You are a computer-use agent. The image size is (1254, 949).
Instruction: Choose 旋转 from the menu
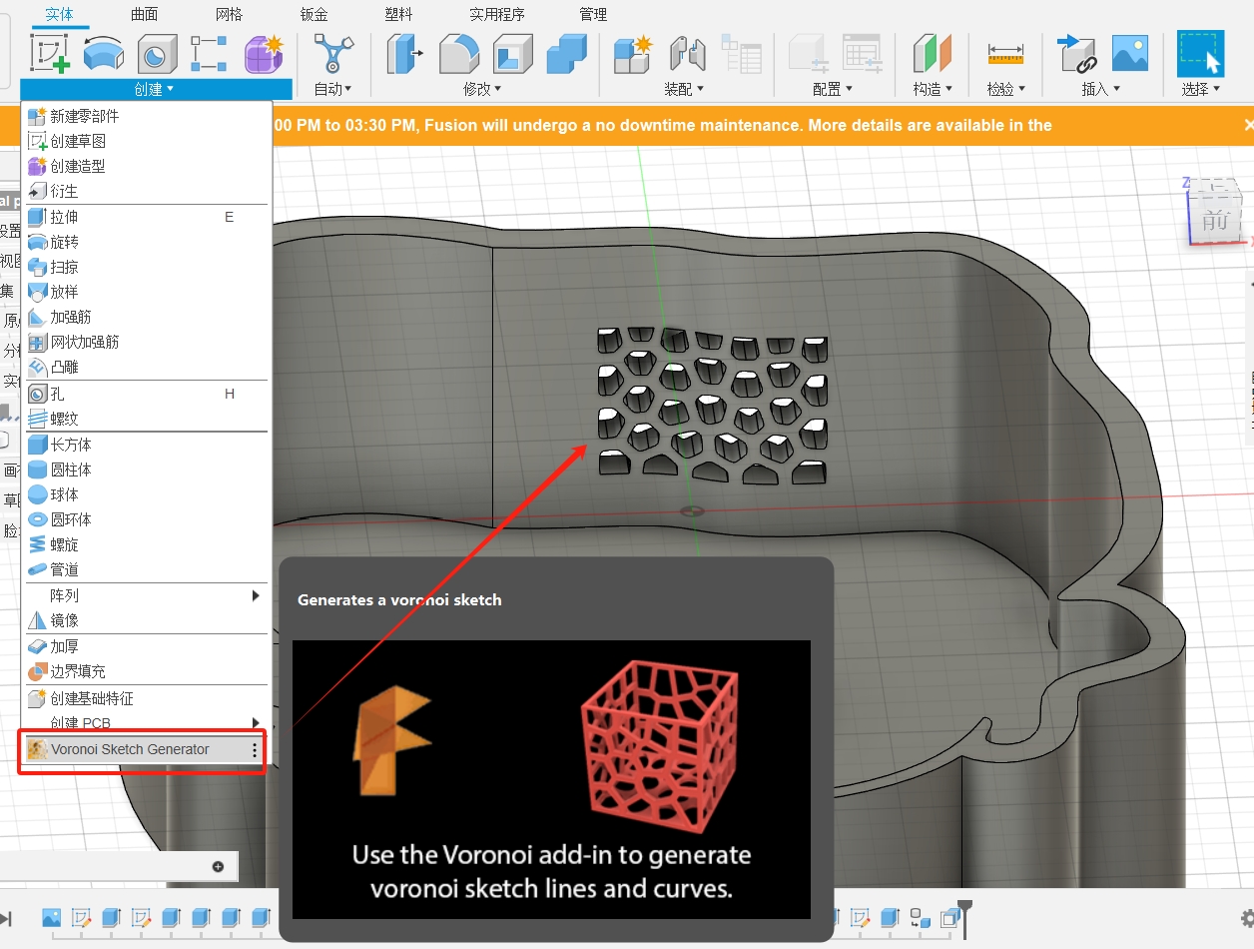pos(146,242)
